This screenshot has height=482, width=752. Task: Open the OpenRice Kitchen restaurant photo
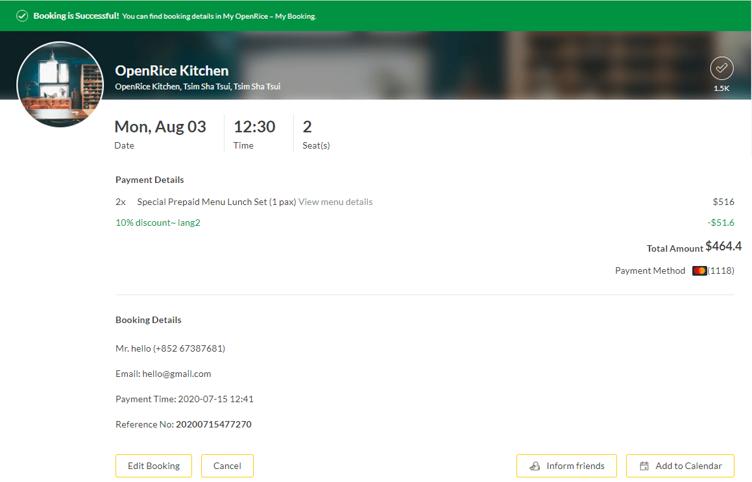(x=60, y=84)
